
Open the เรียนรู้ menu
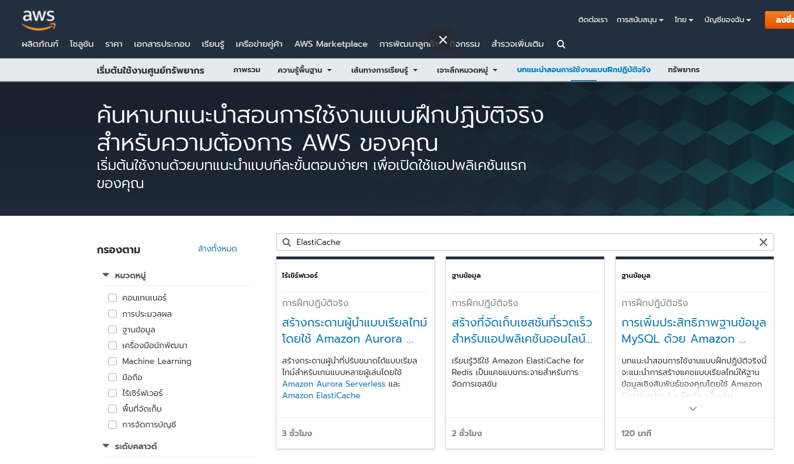coord(213,44)
